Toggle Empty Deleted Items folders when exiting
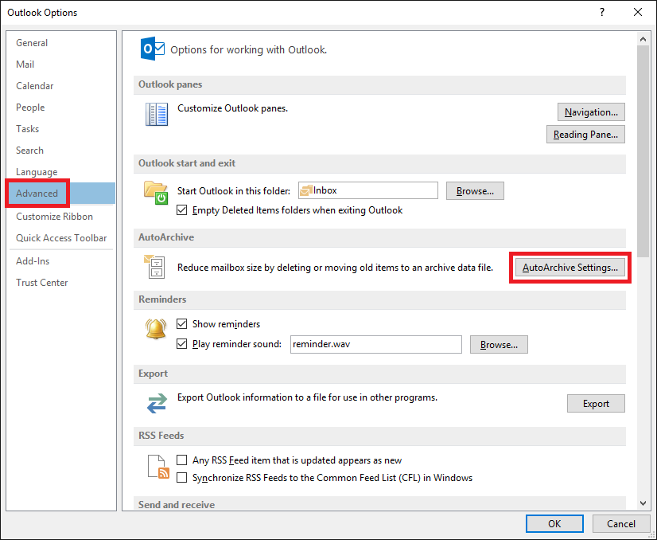Viewport: 657px width, 540px height. point(181,209)
